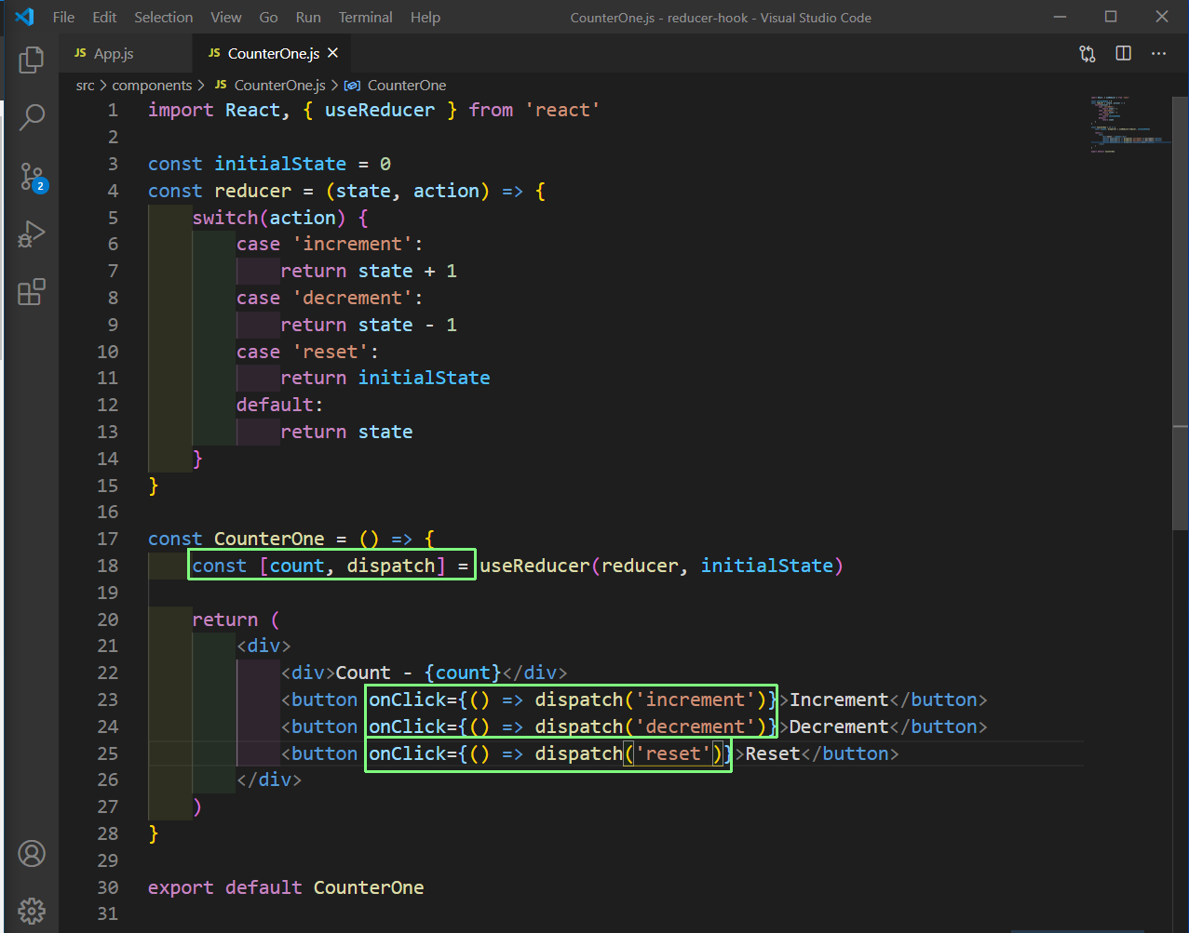
Task: Click the components breadcrumb segment
Action: 152,85
